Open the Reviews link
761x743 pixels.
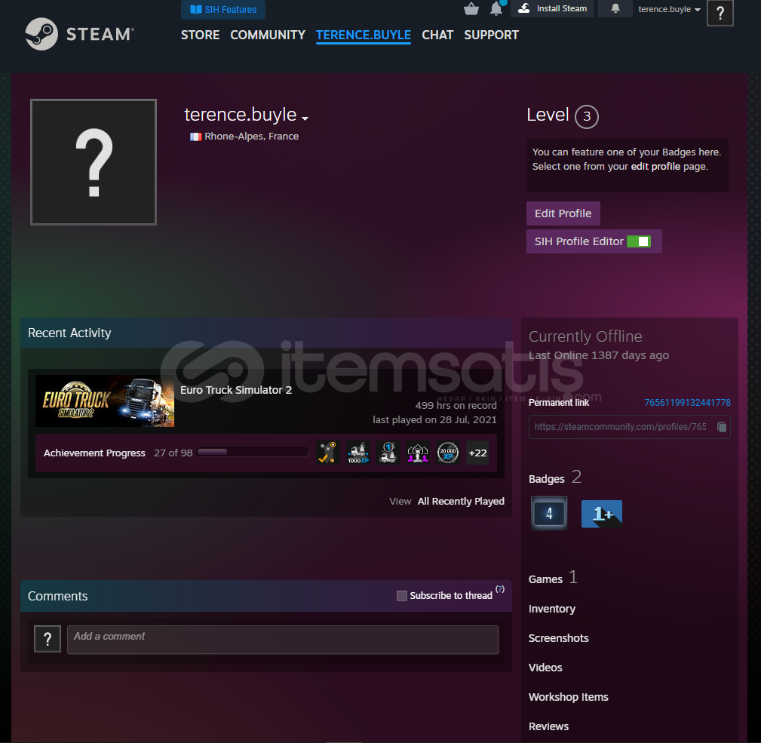[x=548, y=726]
